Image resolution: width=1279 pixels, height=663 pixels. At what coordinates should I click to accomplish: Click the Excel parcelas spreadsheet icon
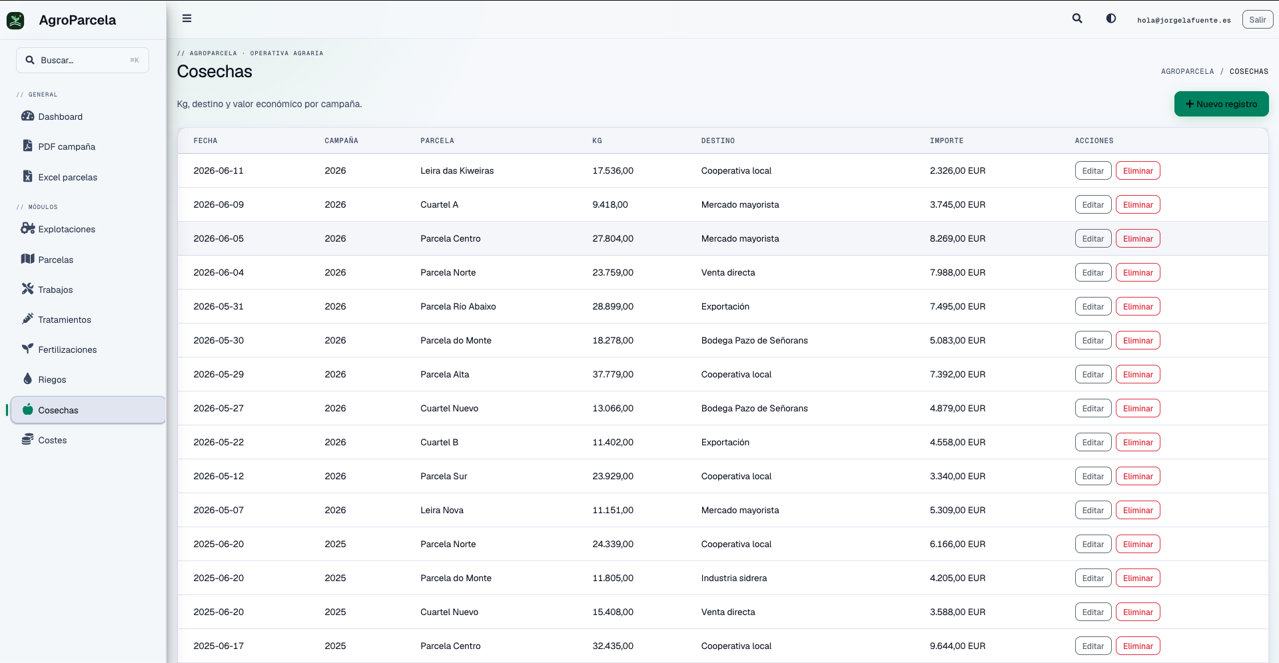click(x=27, y=176)
